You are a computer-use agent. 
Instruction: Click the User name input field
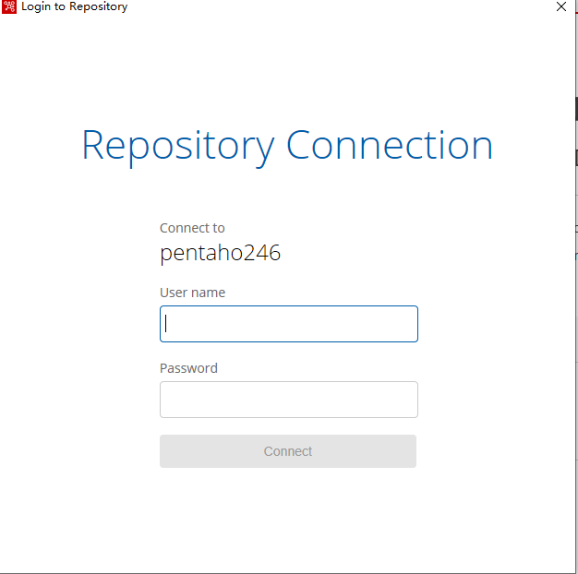pyautogui.click(x=289, y=324)
